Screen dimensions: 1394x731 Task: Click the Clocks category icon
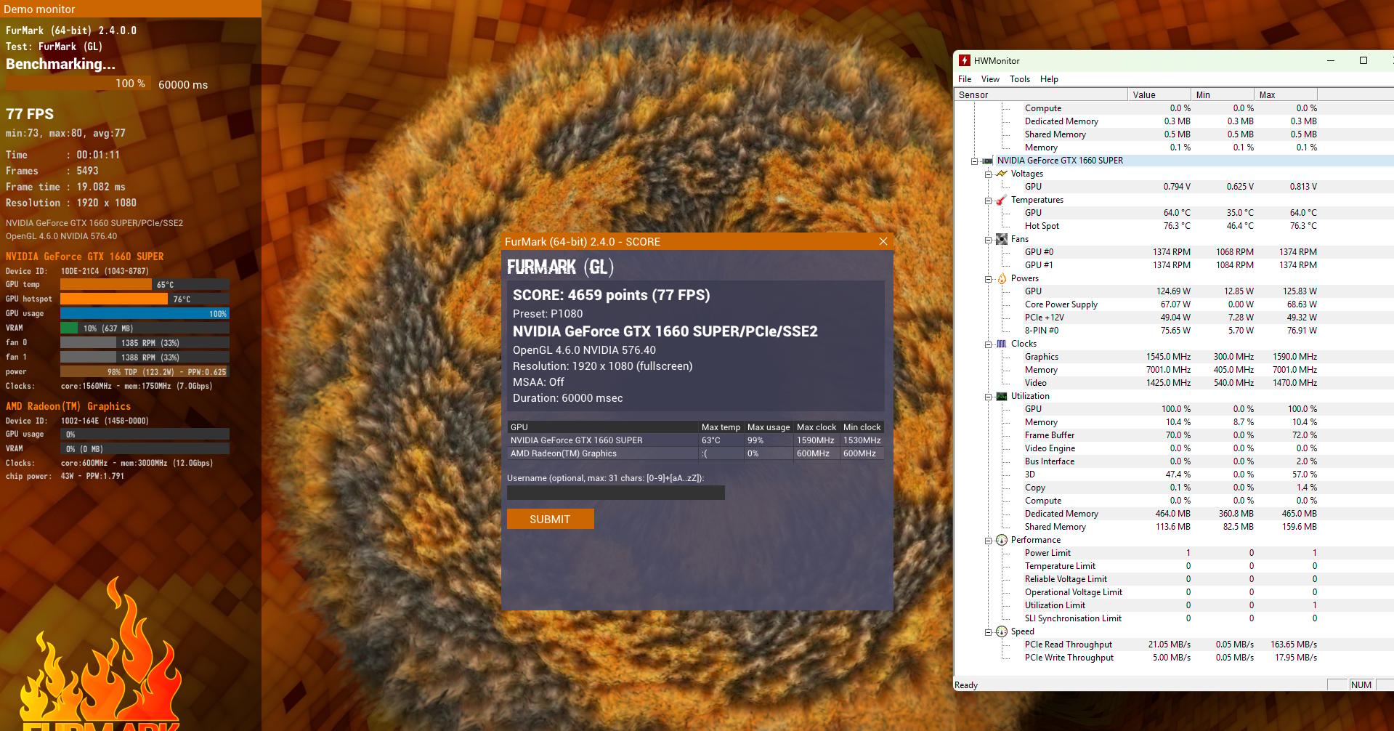[x=1002, y=344]
